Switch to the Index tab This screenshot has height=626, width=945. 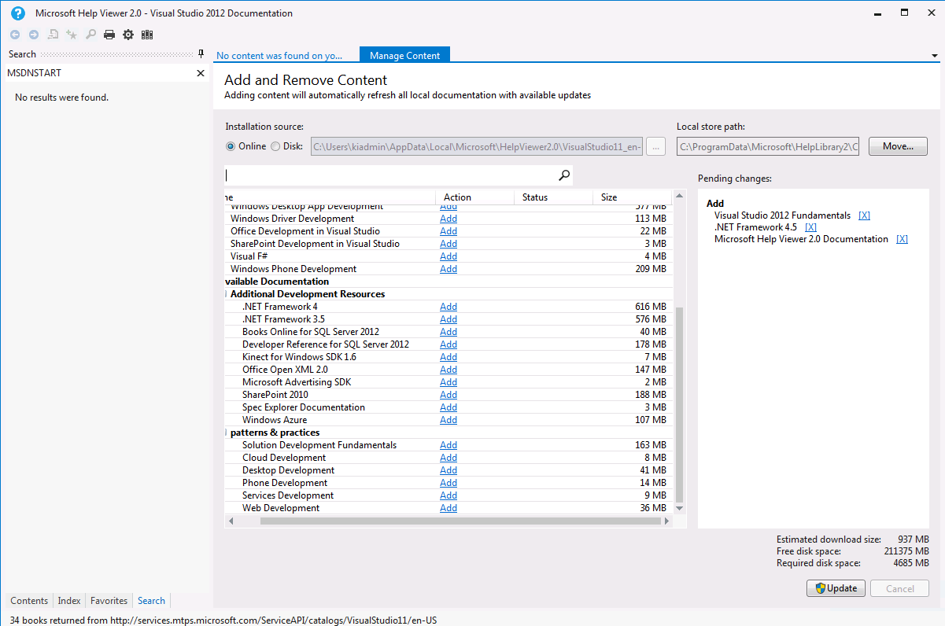pos(69,601)
